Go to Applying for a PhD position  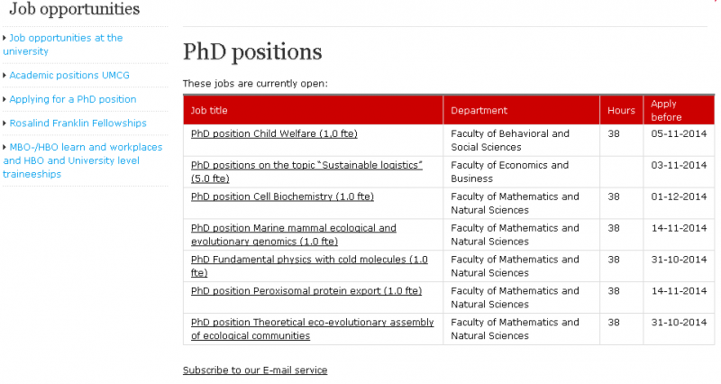tap(73, 99)
